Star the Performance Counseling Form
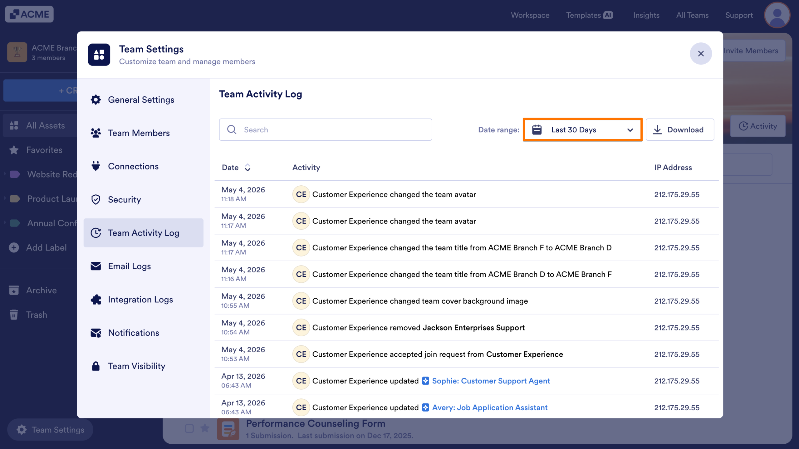 click(205, 428)
